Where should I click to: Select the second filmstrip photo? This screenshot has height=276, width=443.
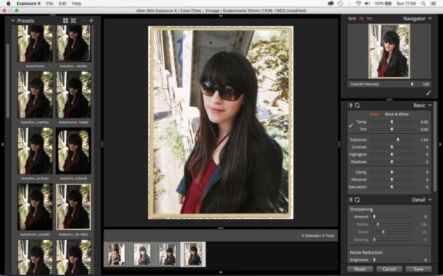pyautogui.click(x=142, y=254)
